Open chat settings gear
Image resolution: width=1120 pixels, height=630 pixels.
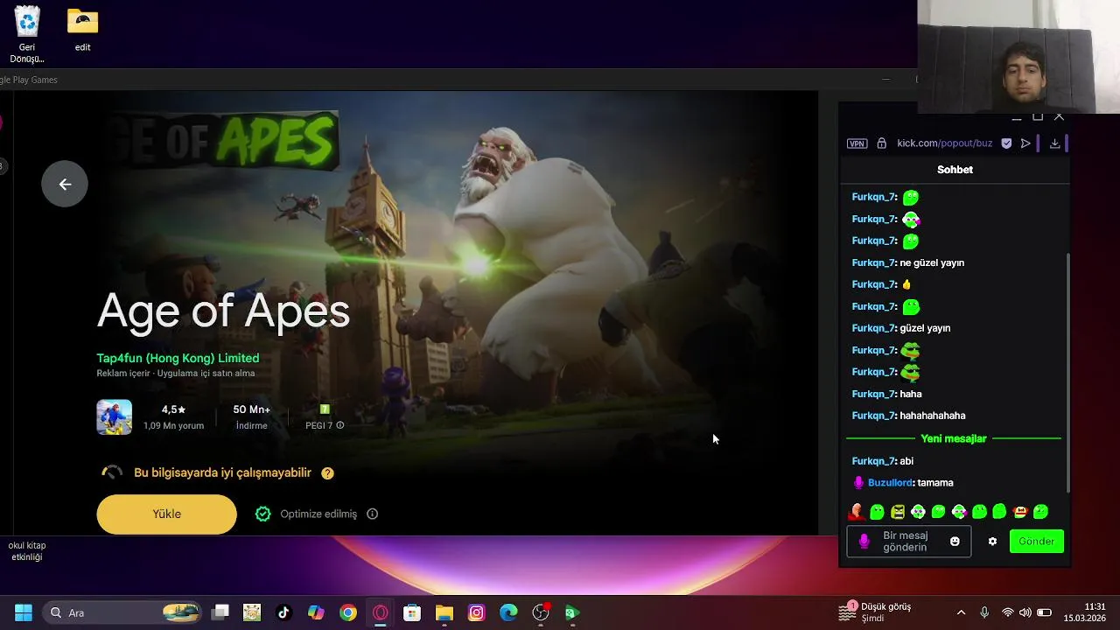click(x=992, y=542)
